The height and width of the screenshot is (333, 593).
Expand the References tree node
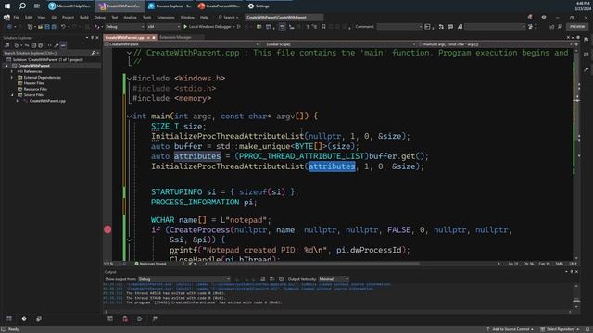[x=12, y=71]
